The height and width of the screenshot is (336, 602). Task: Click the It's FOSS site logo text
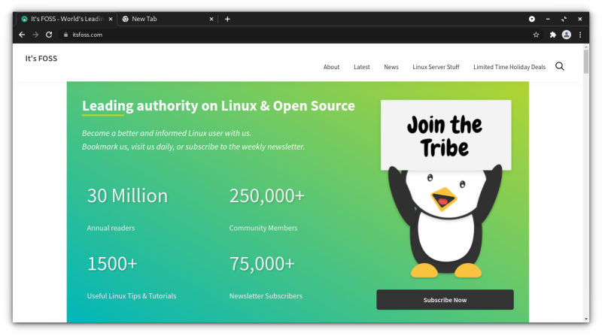pos(41,59)
